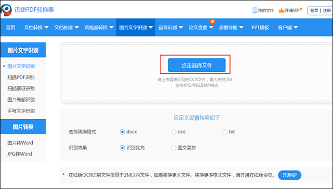
Task: Click blue 开通VIP button in notice
Action: point(289,175)
